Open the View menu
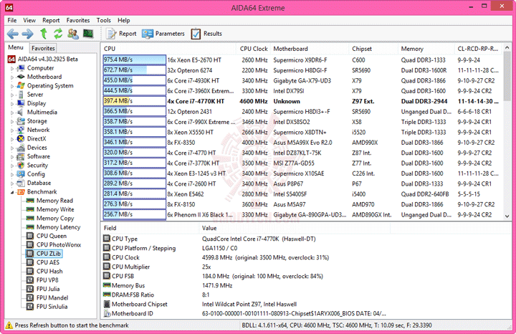Image resolution: width=516 pixels, height=334 pixels. coord(29,20)
